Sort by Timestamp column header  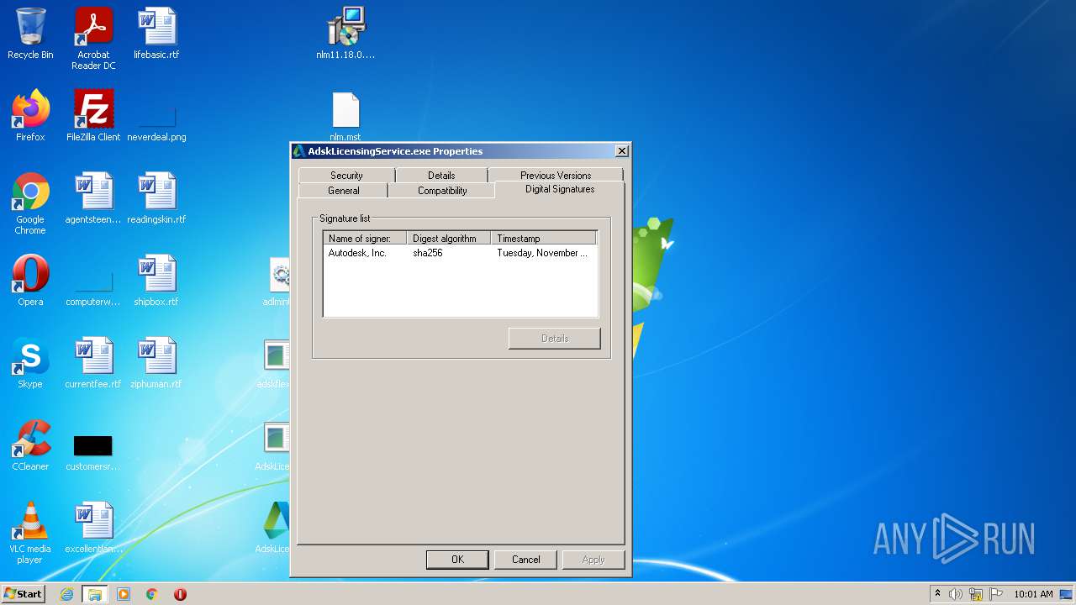(x=544, y=239)
